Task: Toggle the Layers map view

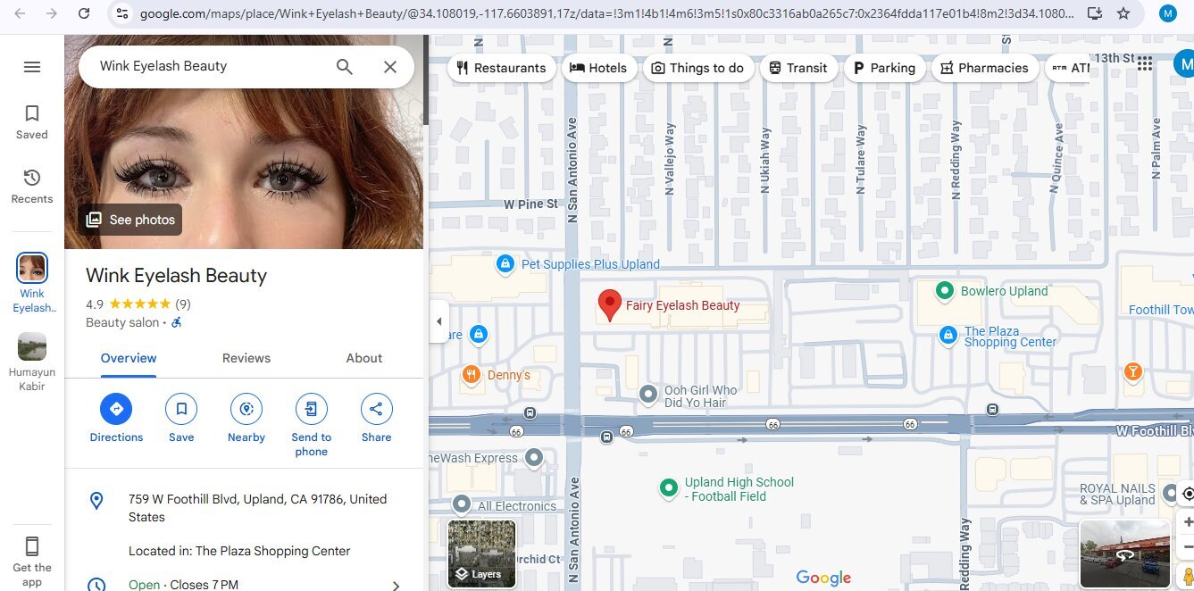Action: pyautogui.click(x=481, y=554)
